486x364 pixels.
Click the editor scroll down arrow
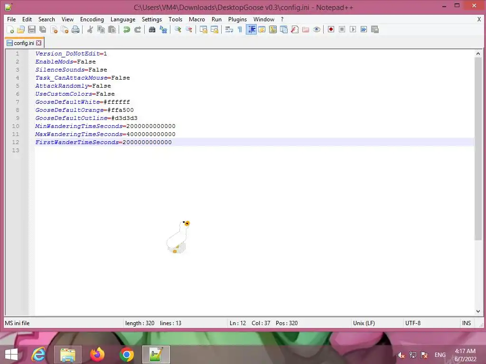478,311
